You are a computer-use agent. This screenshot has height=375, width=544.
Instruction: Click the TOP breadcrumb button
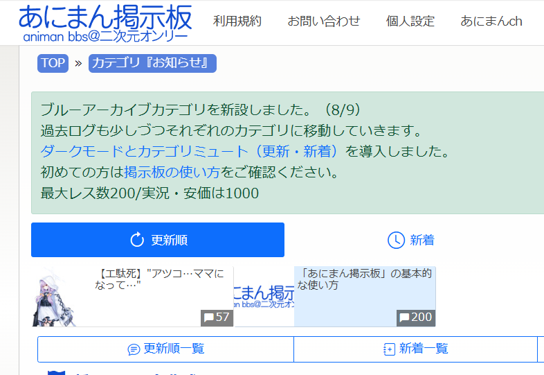point(53,63)
